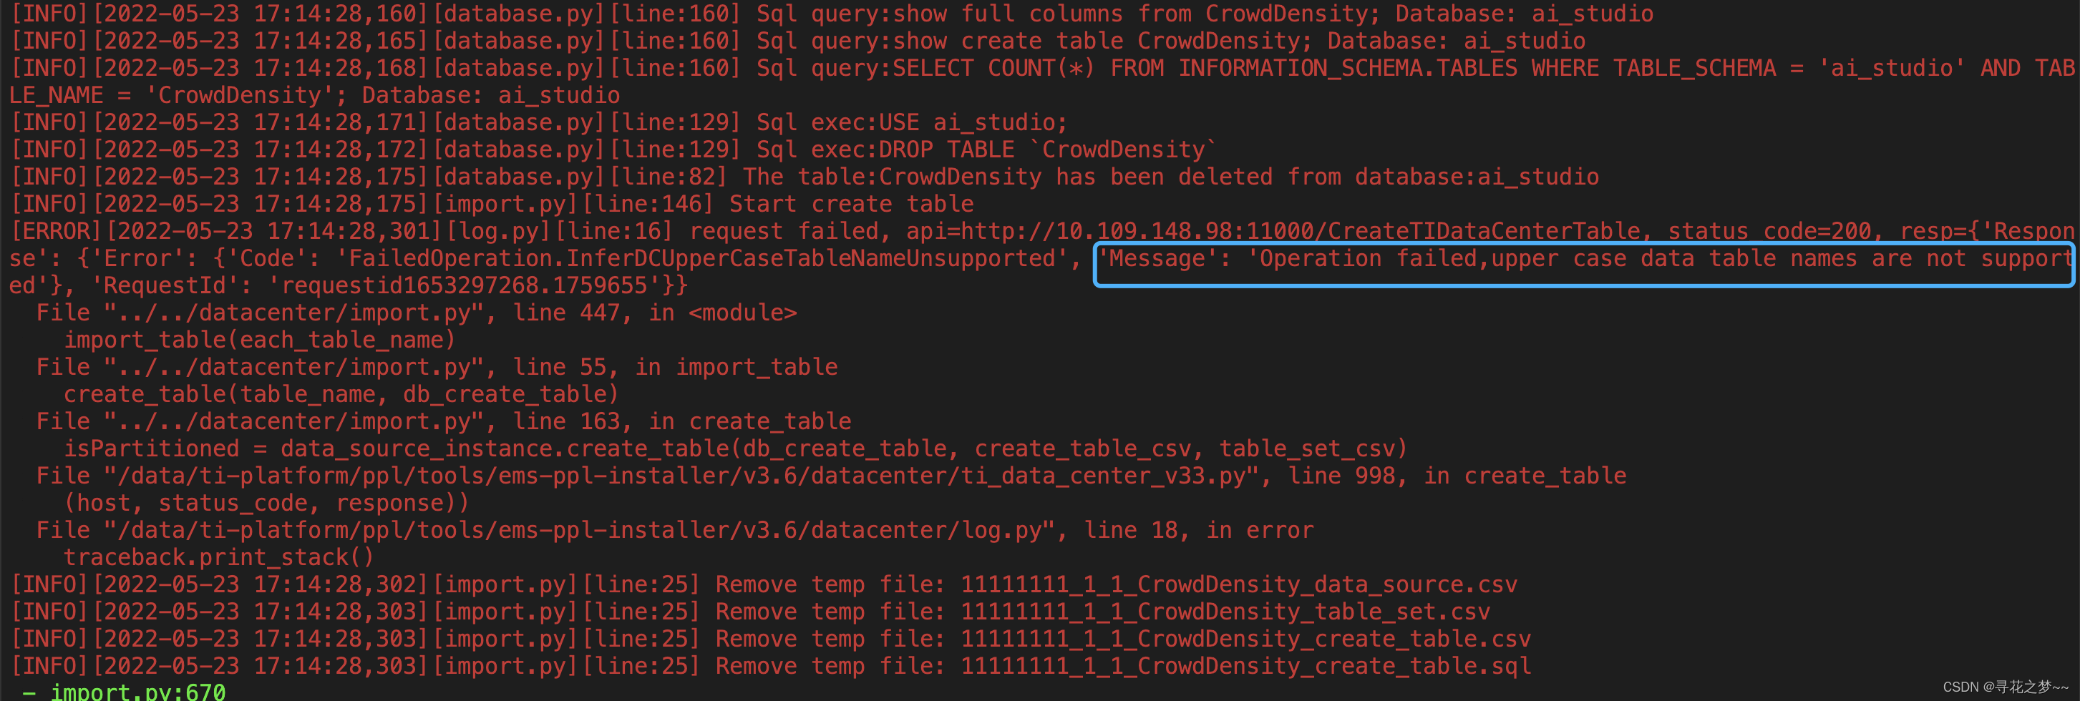Click the '[database.py][line:82]' source tag
Image resolution: width=2080 pixels, height=701 pixels.
[x=579, y=177]
